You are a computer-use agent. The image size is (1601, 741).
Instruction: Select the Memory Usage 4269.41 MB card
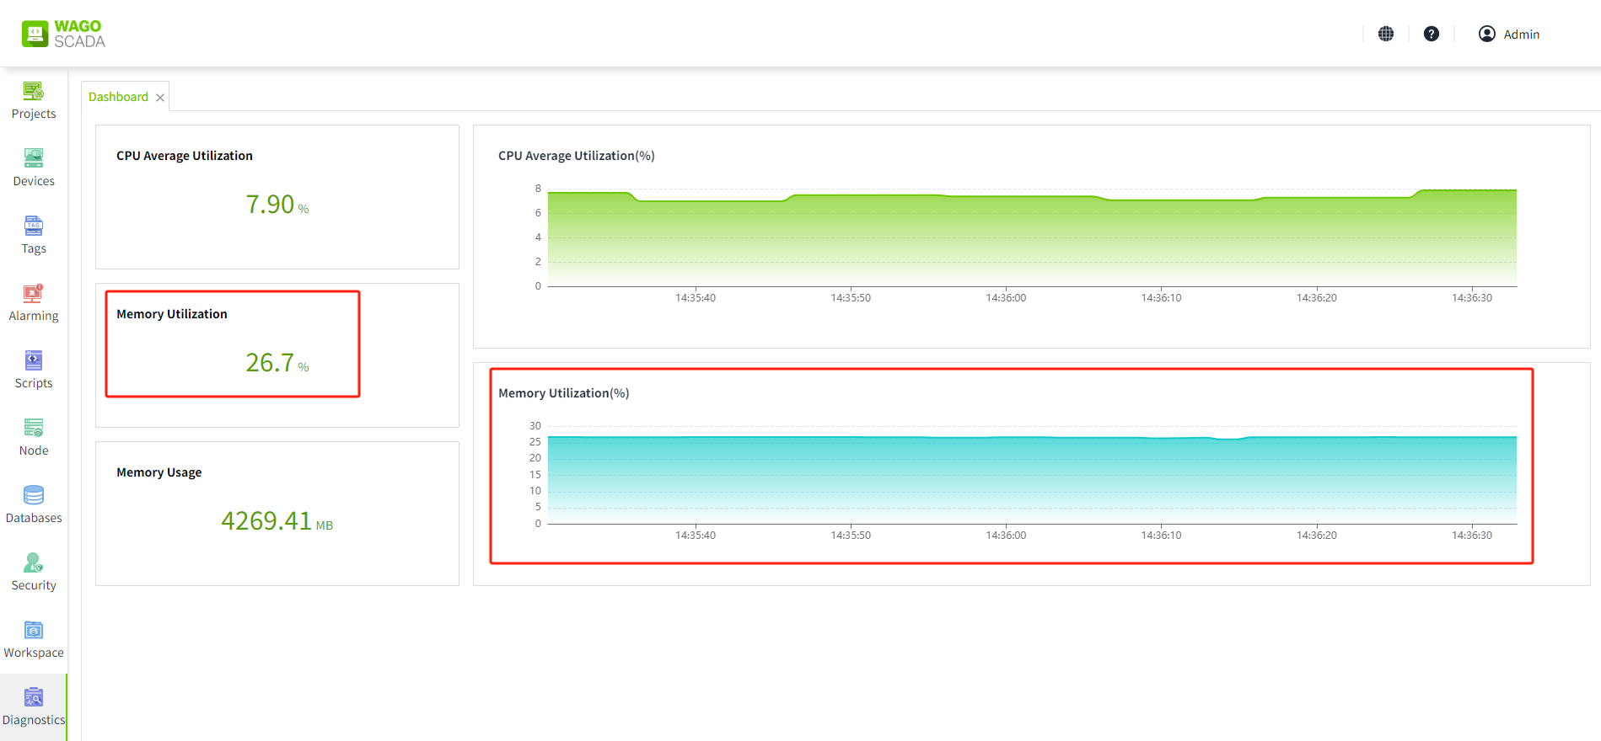[x=277, y=514]
